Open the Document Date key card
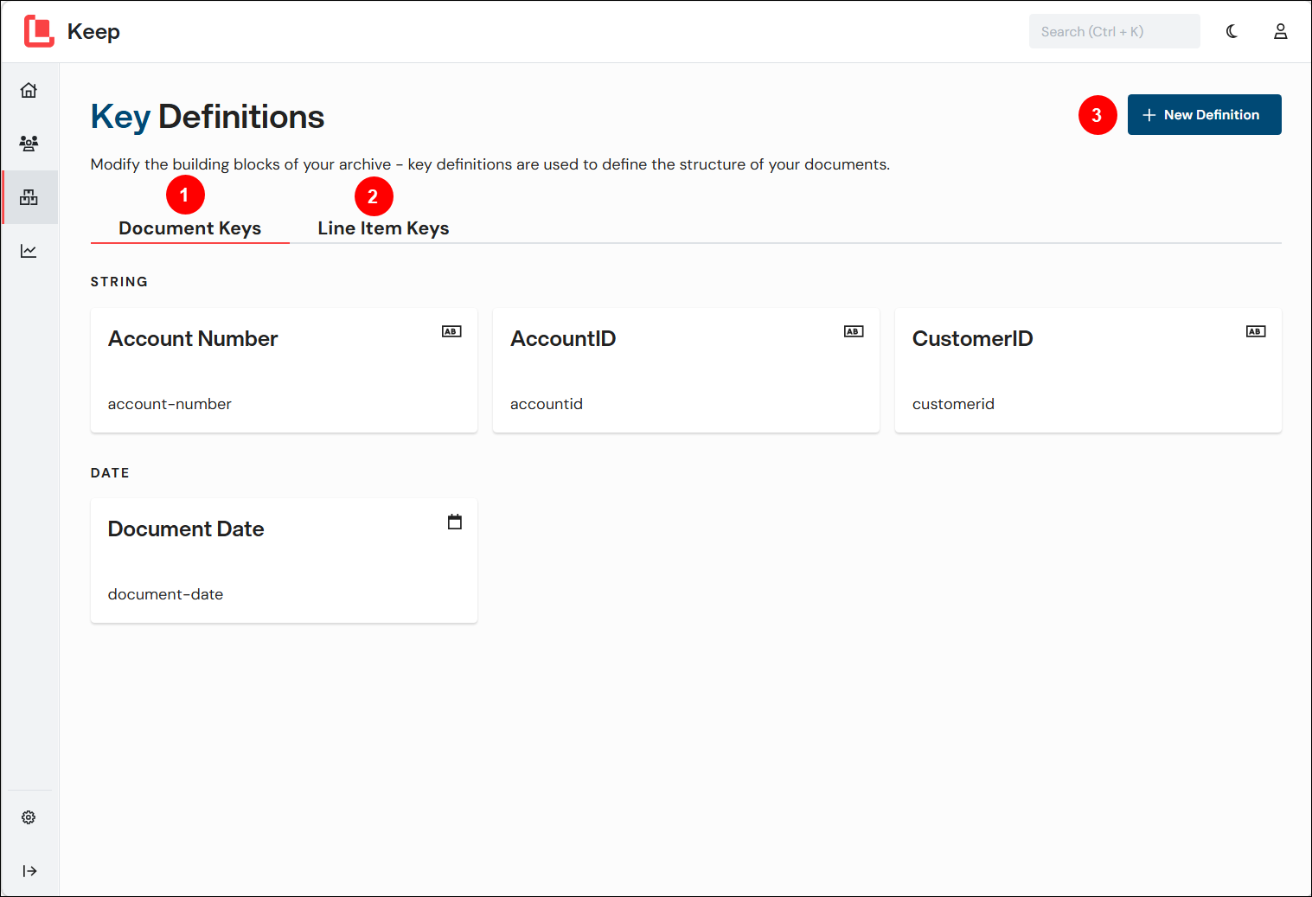 (284, 561)
